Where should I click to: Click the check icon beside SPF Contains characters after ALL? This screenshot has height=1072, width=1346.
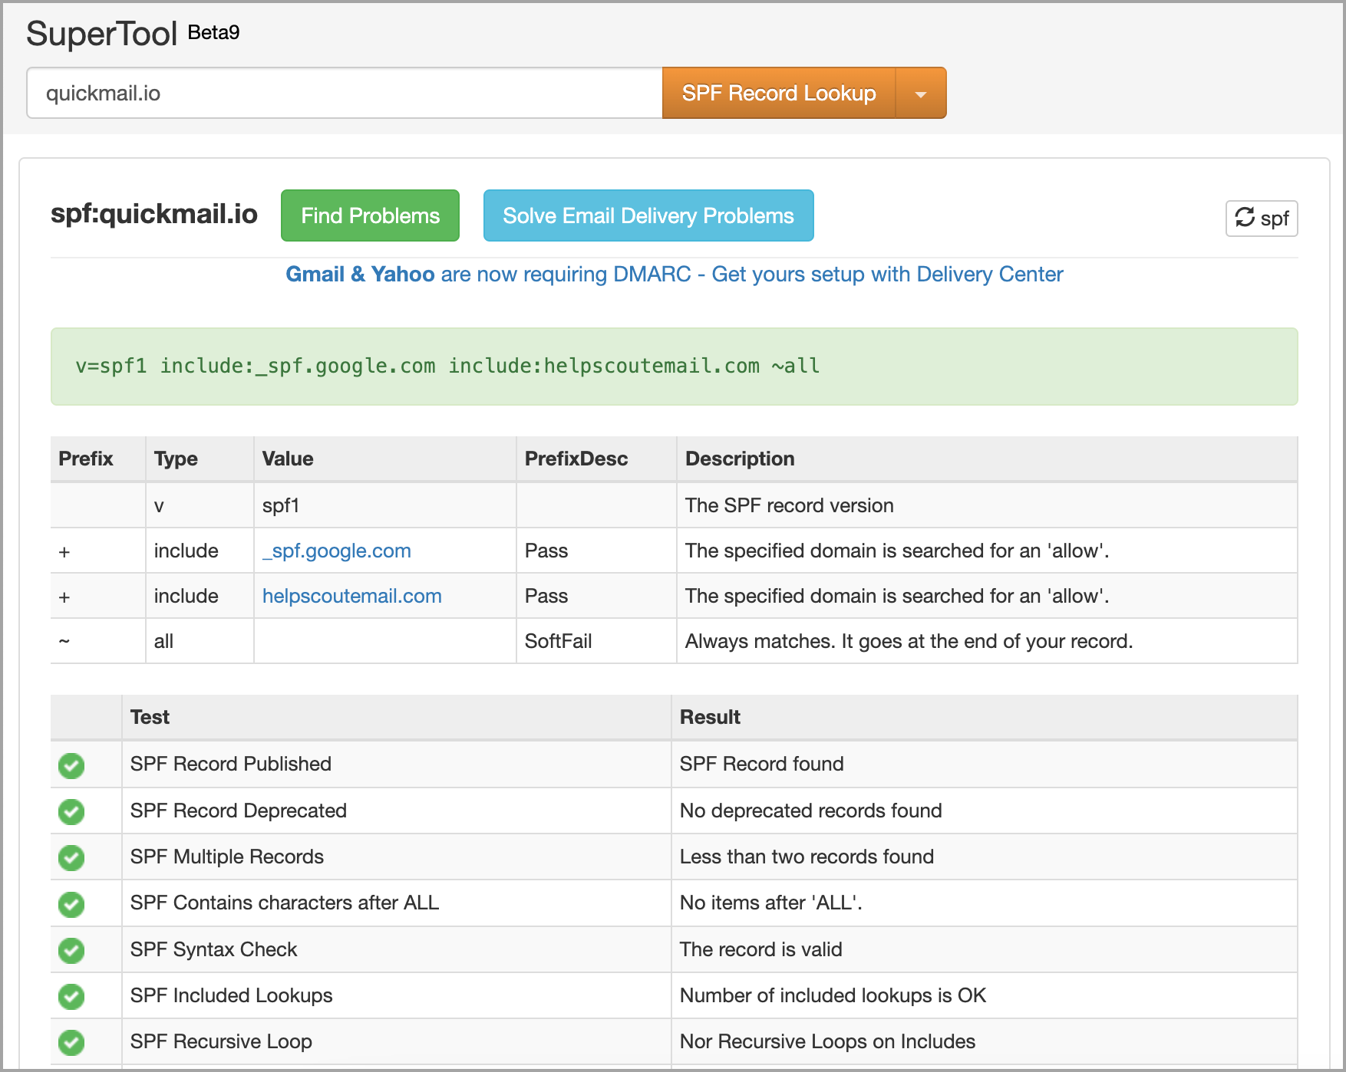(x=71, y=904)
